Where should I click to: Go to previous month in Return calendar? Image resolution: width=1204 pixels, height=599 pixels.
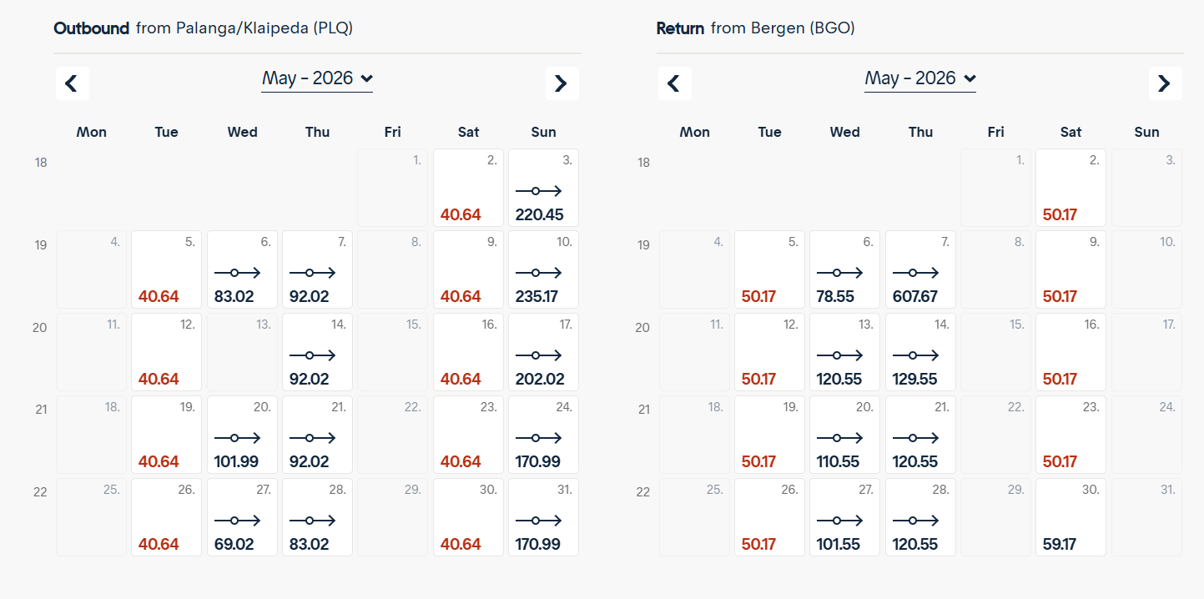click(674, 83)
